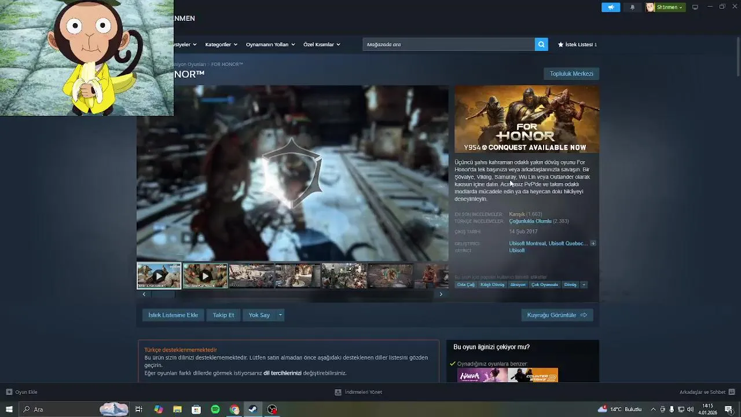The image size is (741, 417).
Task: Click the microphone tray icon
Action: (672, 409)
